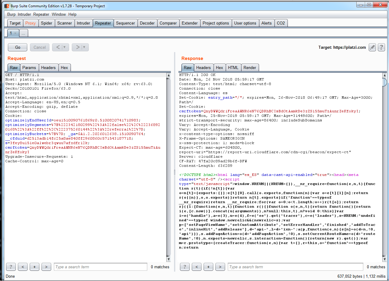Switch response view to Render tab

(250, 68)
